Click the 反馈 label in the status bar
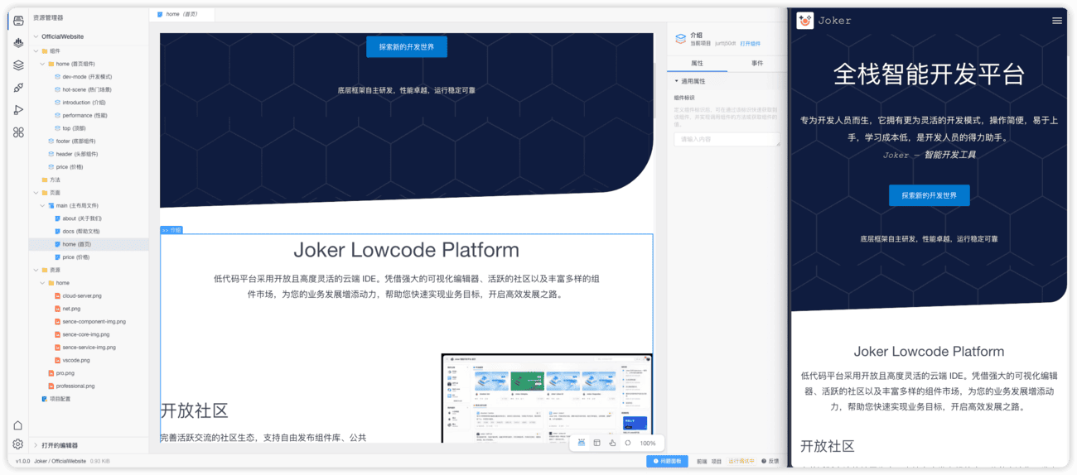This screenshot has width=1077, height=475. click(x=774, y=461)
